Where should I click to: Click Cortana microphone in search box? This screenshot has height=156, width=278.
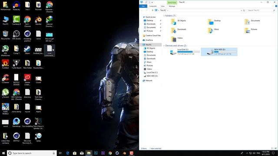54,153
